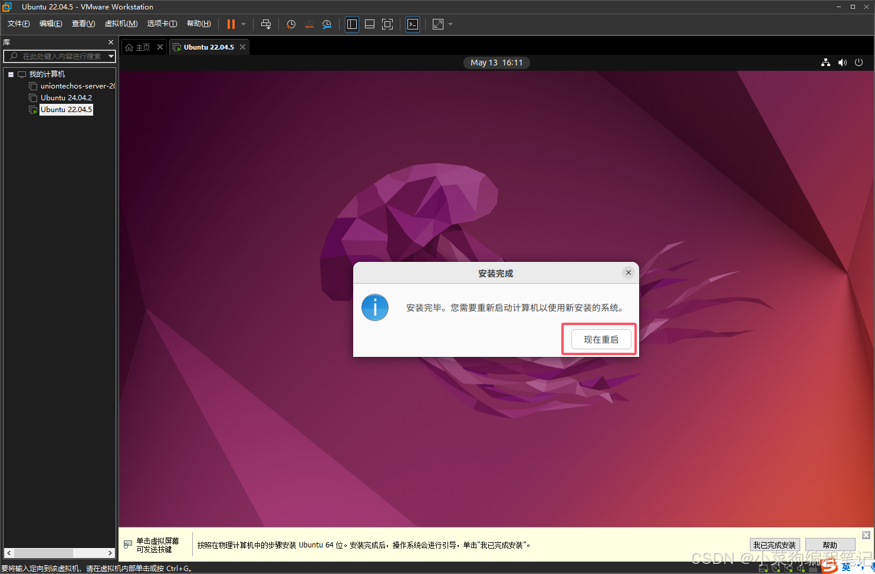
Task: Click the revert to snapshot icon
Action: pyautogui.click(x=309, y=24)
